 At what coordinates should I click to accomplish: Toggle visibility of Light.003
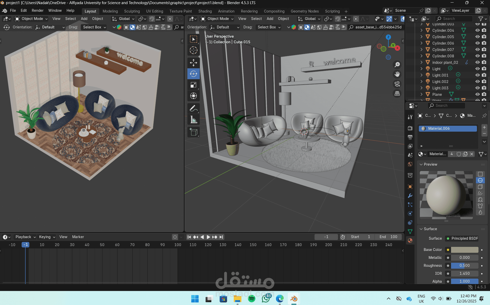click(477, 88)
